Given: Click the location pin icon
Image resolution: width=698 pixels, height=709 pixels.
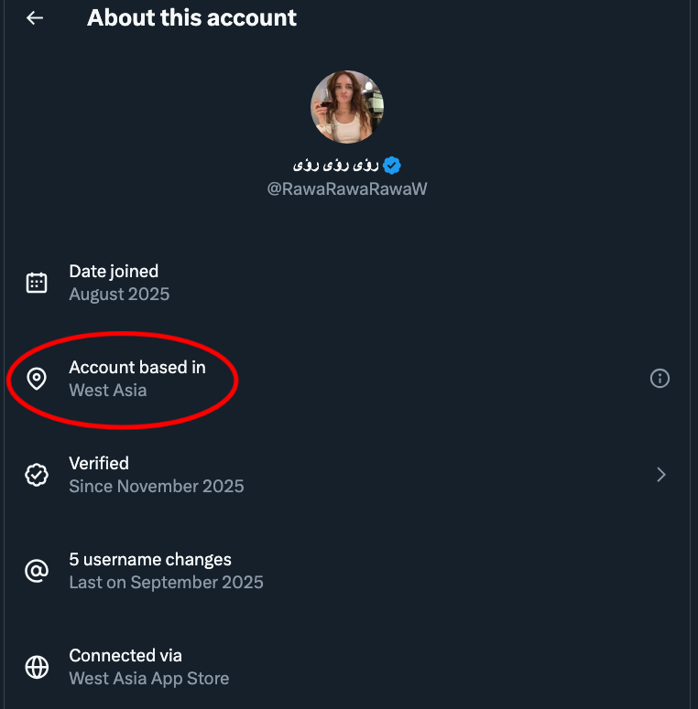Looking at the screenshot, I should (x=37, y=379).
